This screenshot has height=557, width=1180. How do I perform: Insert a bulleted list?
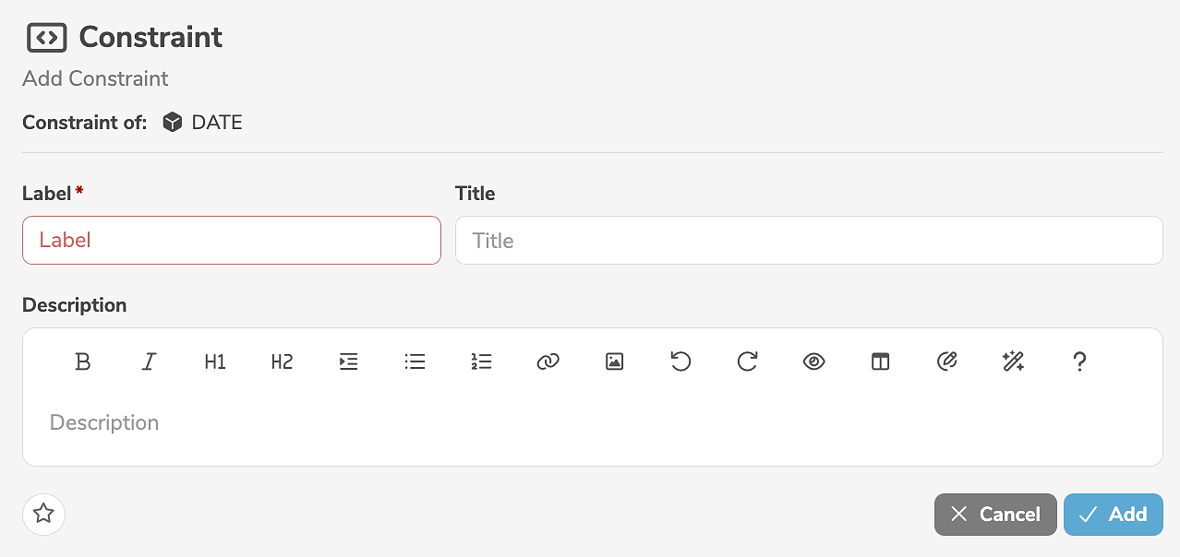coord(415,362)
